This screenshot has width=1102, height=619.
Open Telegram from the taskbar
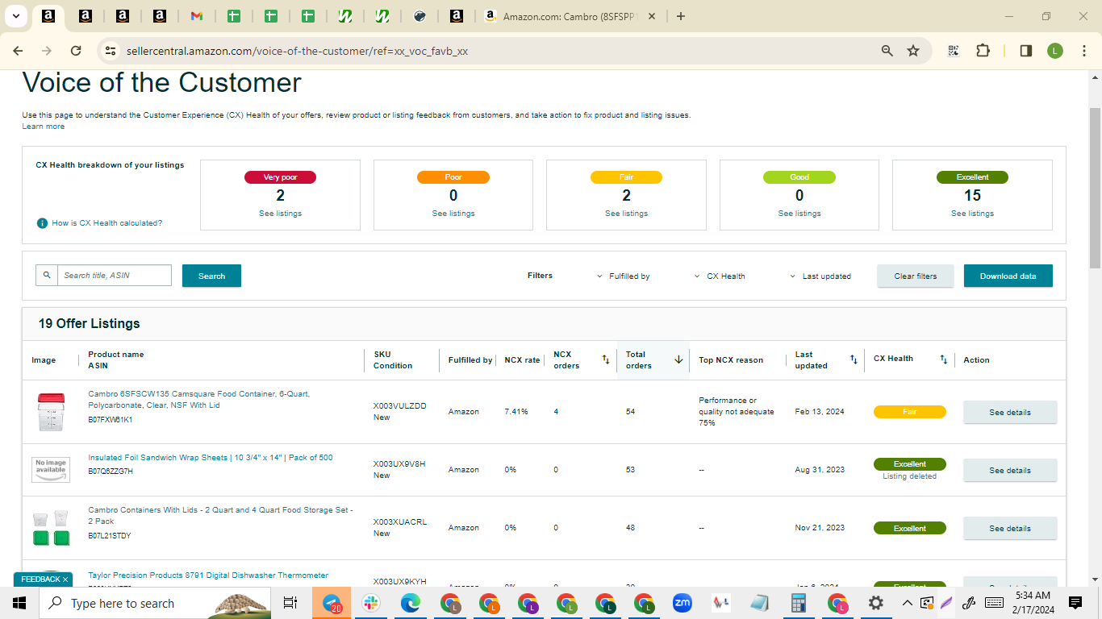click(332, 603)
